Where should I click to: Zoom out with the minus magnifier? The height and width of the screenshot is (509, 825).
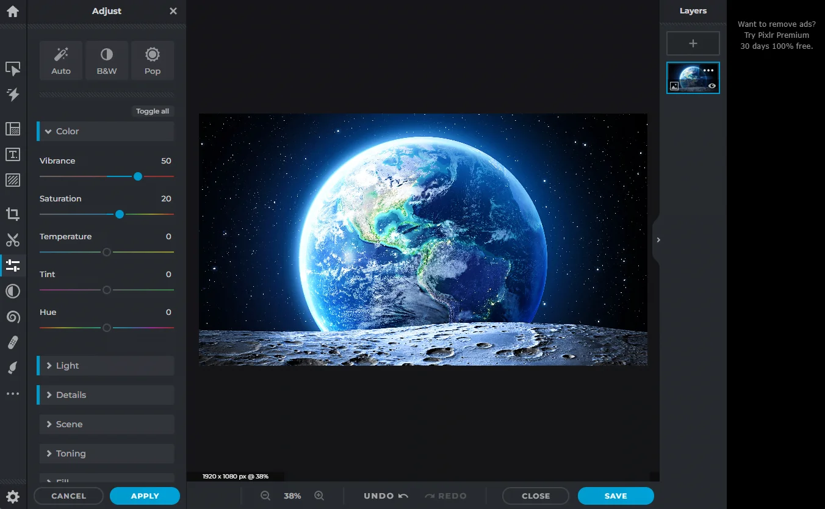[x=265, y=496]
